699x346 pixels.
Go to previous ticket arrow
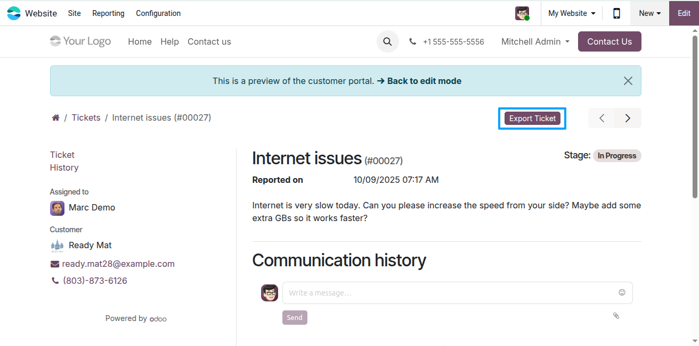tap(602, 118)
